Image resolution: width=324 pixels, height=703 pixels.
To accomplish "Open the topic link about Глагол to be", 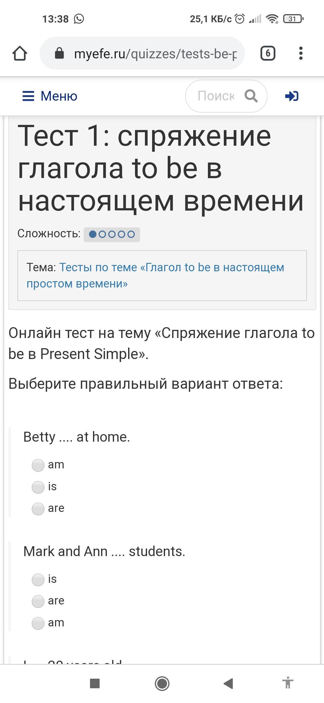I will (x=155, y=275).
